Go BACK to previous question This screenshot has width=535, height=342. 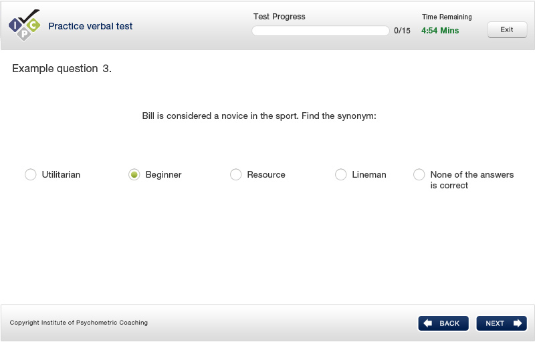443,323
